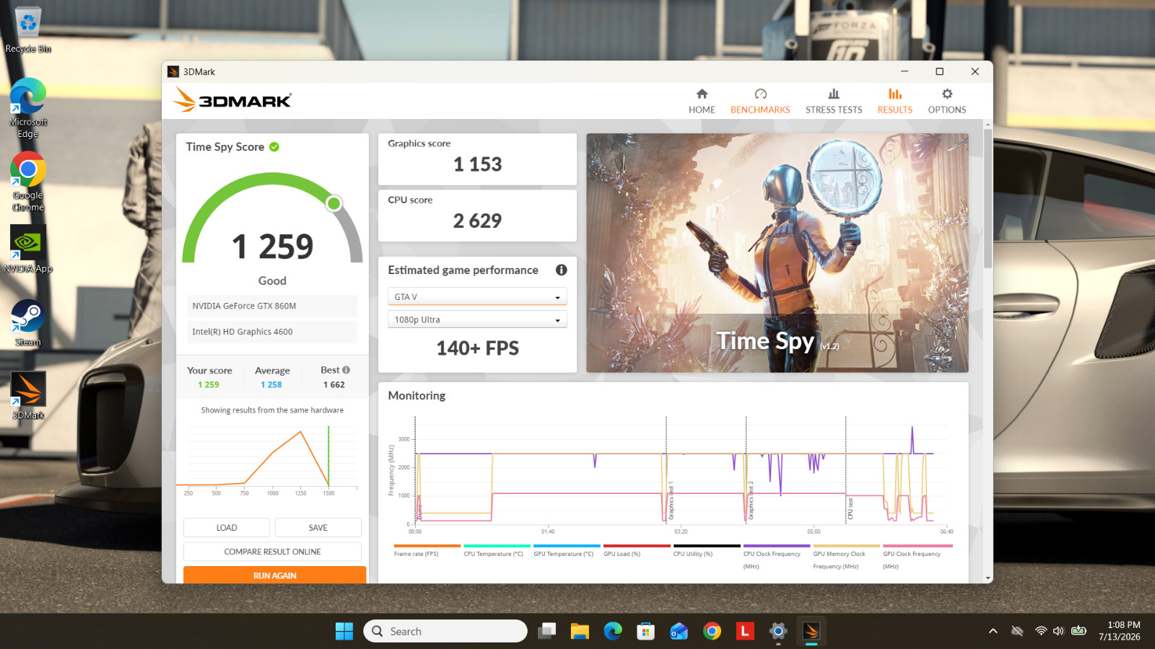Click the battery status tray icon
The width and height of the screenshot is (1155, 649).
(1078, 631)
